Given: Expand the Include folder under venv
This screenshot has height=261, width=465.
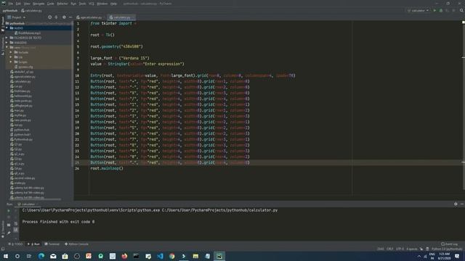Looking at the screenshot, I should 11,52.
